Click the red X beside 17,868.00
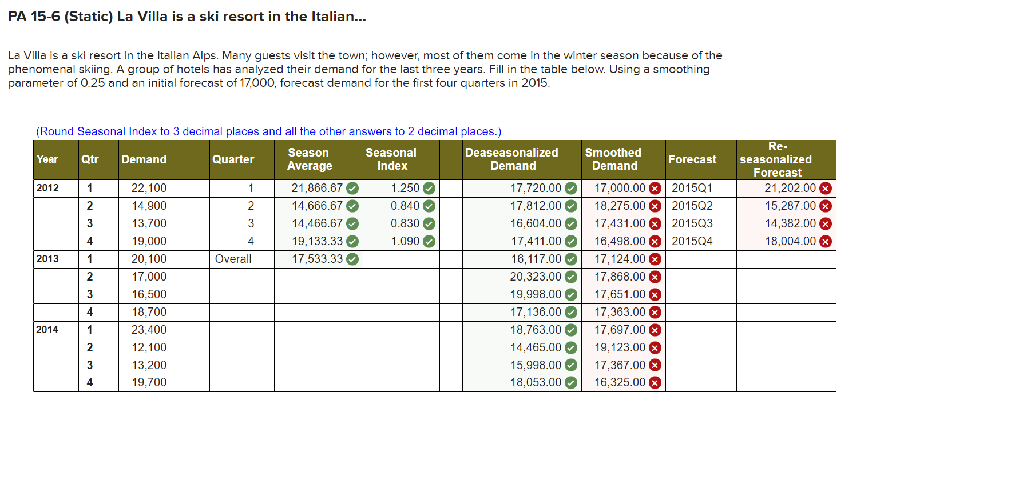Viewport: 1035px width, 484px height. [655, 277]
